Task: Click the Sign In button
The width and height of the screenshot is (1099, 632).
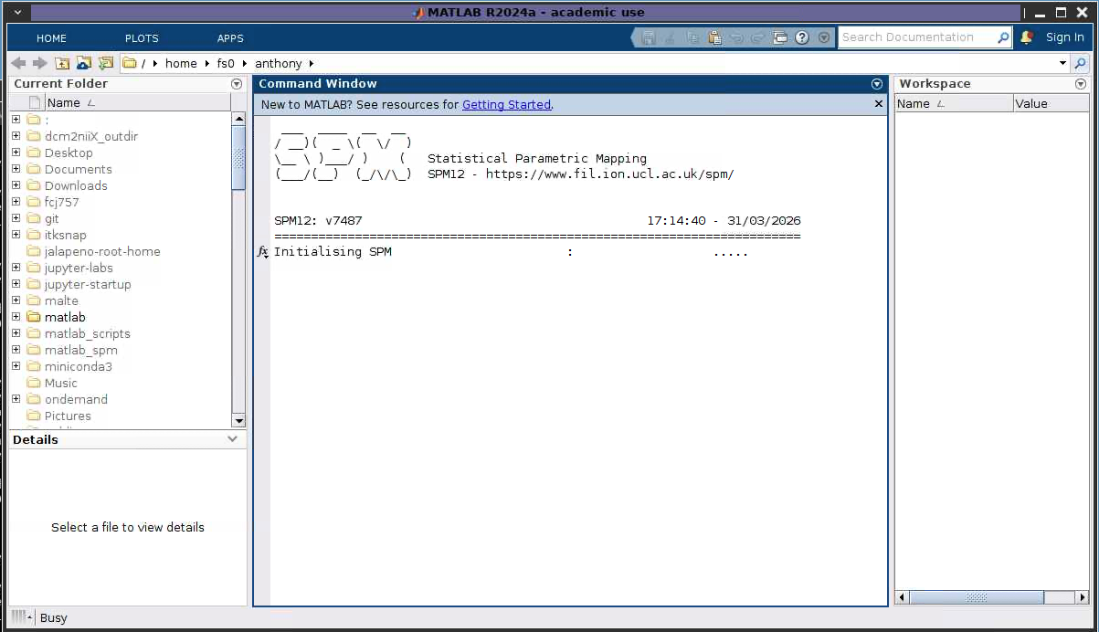Action: pos(1065,37)
